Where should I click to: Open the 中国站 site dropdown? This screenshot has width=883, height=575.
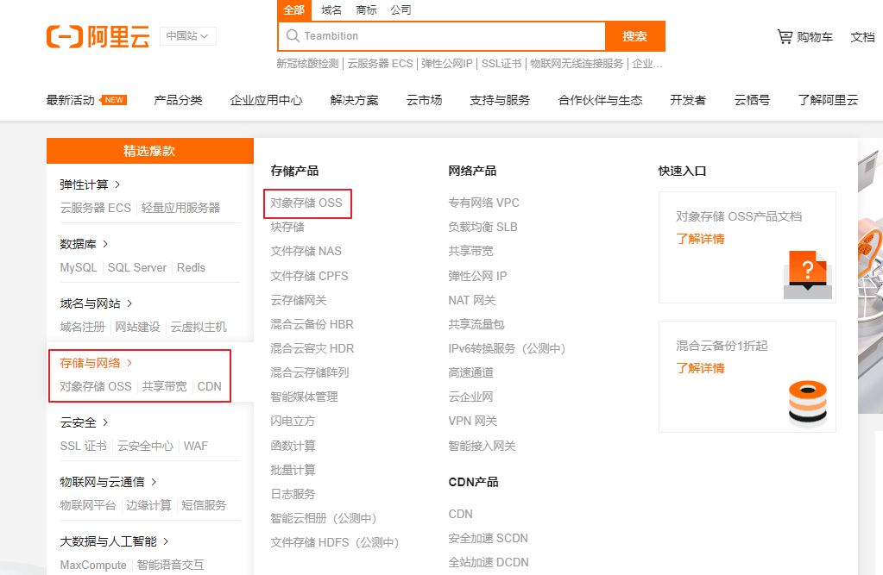[x=187, y=36]
